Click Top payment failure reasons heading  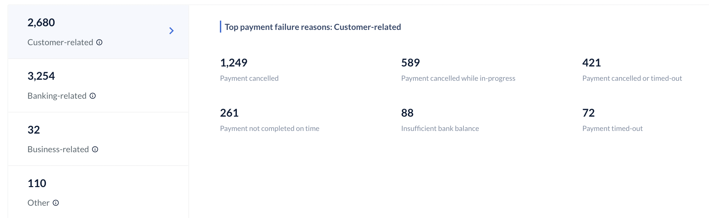click(x=313, y=27)
